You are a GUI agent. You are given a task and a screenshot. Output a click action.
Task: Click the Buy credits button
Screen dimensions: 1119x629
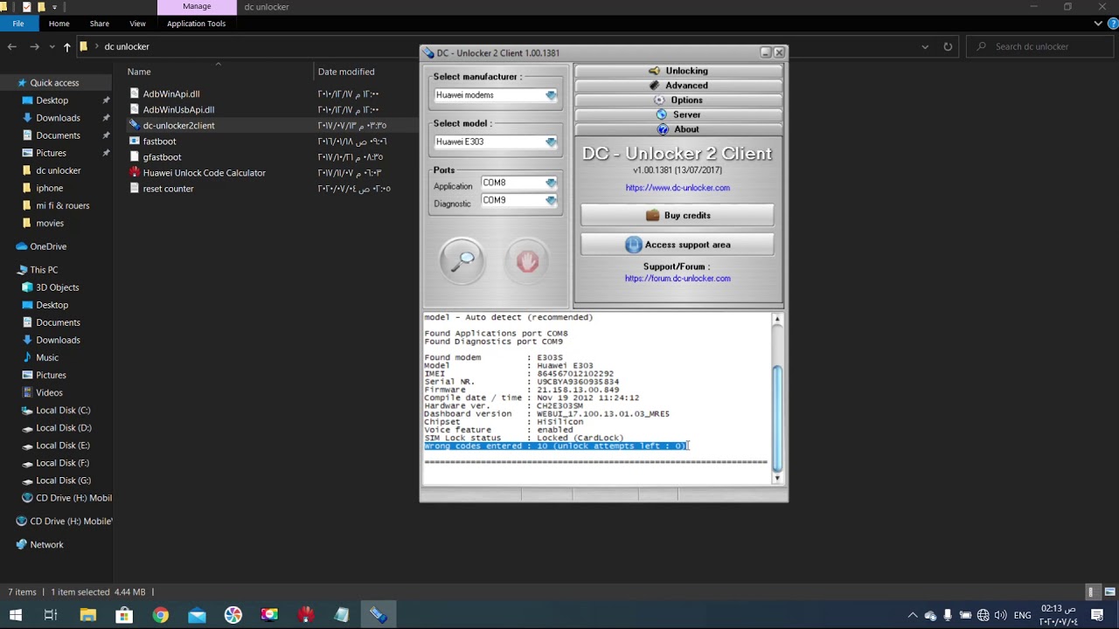pos(678,215)
